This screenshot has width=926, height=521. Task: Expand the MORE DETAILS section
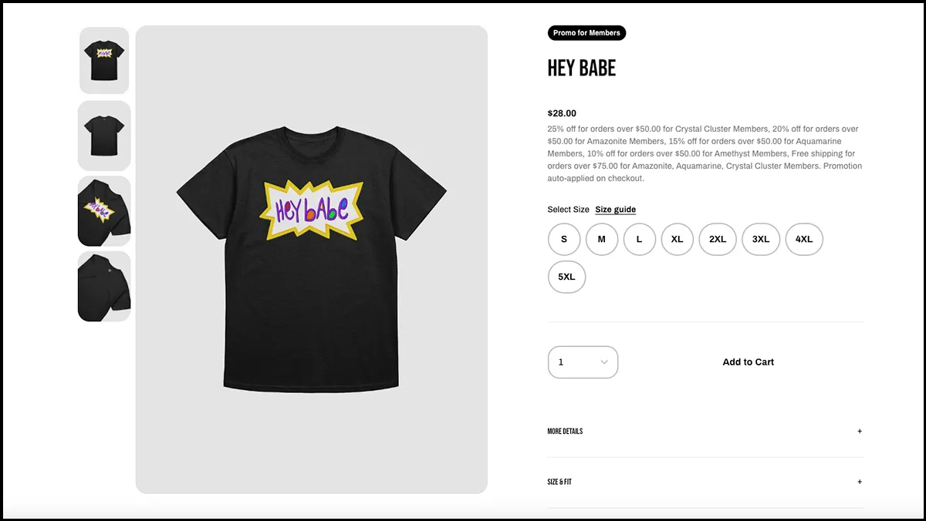(705, 432)
